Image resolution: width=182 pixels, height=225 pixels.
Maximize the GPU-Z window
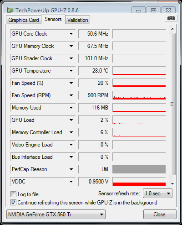(x=153, y=10)
